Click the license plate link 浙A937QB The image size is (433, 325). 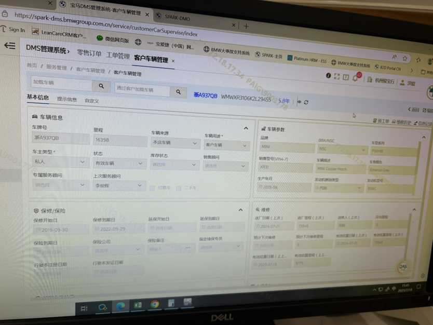pyautogui.click(x=206, y=95)
